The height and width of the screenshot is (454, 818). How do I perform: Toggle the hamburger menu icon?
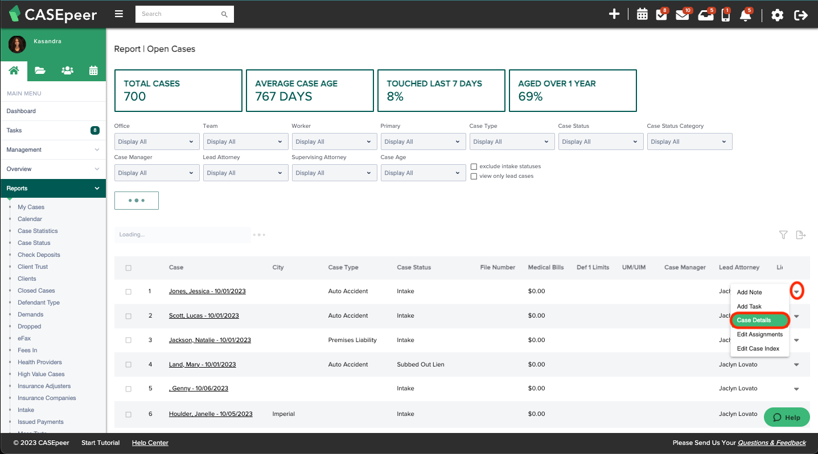point(118,14)
